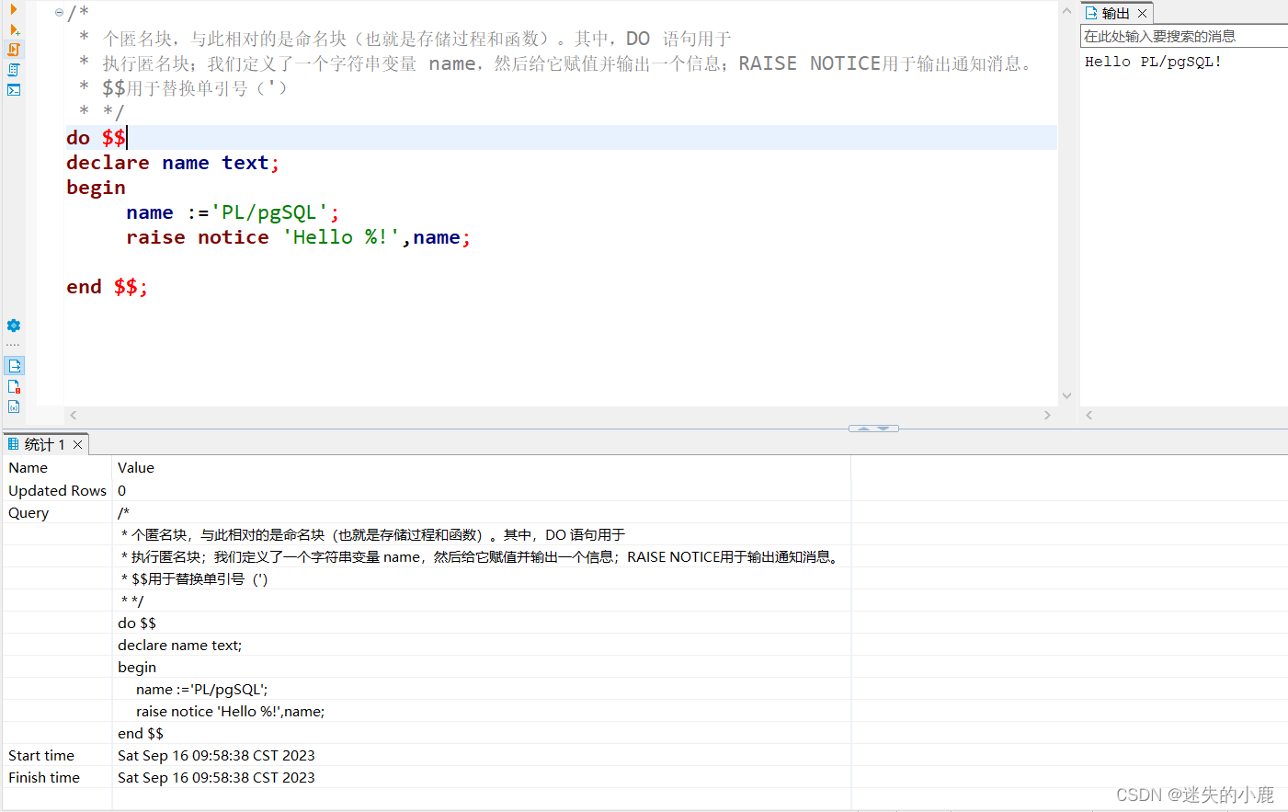Close the 统计 1 tab
Screen dimensions: 1288x812
point(78,445)
